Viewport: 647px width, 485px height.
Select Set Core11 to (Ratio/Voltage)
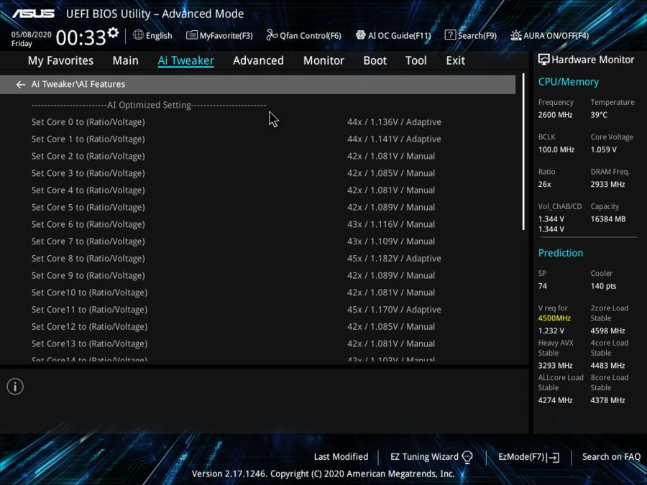(90, 310)
